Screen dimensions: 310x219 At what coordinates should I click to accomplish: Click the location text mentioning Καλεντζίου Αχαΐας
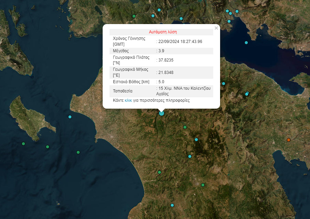[x=184, y=91]
